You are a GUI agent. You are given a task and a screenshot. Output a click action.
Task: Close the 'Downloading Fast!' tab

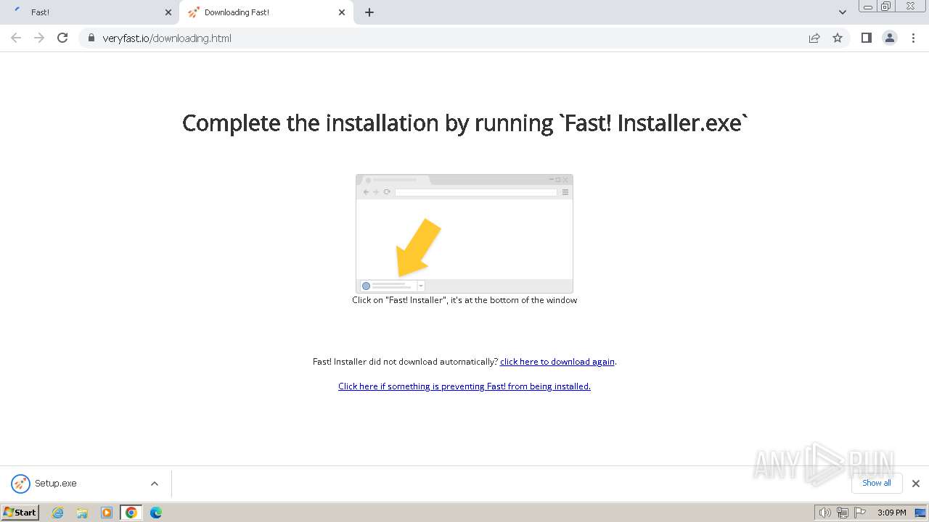point(342,12)
